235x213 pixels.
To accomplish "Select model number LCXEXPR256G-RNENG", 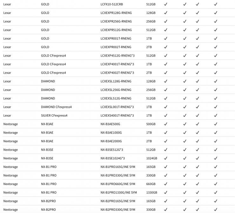I will point(116,21).
